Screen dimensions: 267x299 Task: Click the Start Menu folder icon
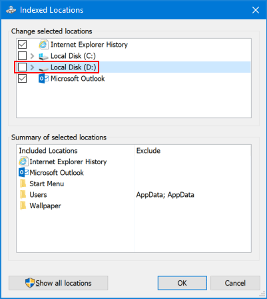point(23,184)
